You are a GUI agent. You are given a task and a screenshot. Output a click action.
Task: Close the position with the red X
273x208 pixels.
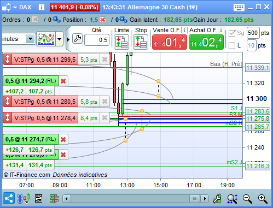103,20
